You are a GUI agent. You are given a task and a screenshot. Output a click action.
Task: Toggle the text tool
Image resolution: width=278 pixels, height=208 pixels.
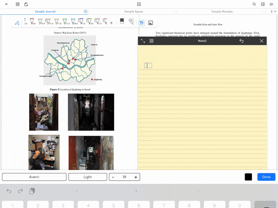pyautogui.click(x=141, y=23)
